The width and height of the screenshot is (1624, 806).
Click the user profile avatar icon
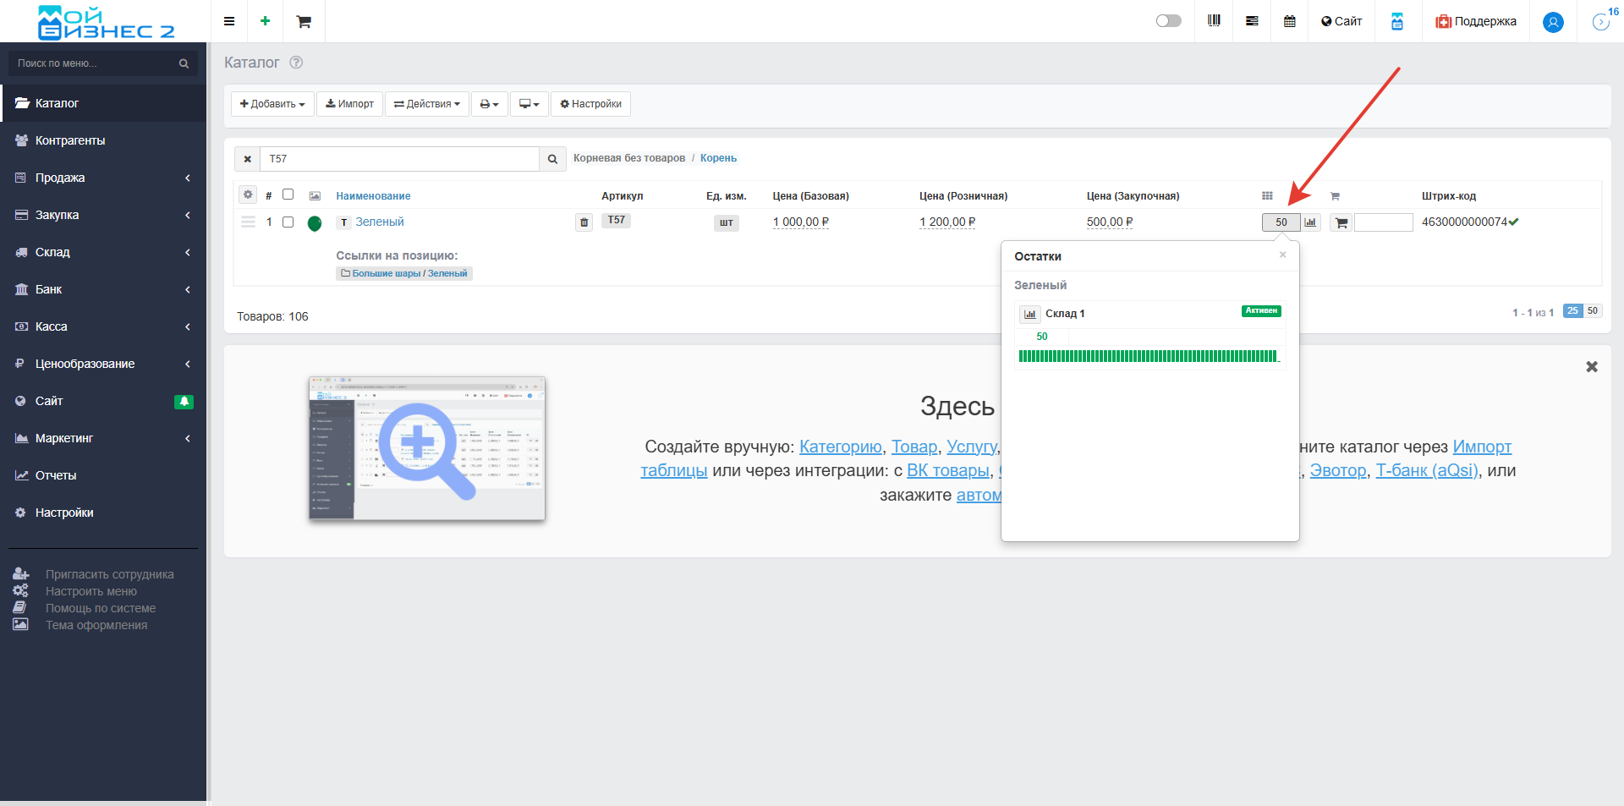(x=1552, y=22)
